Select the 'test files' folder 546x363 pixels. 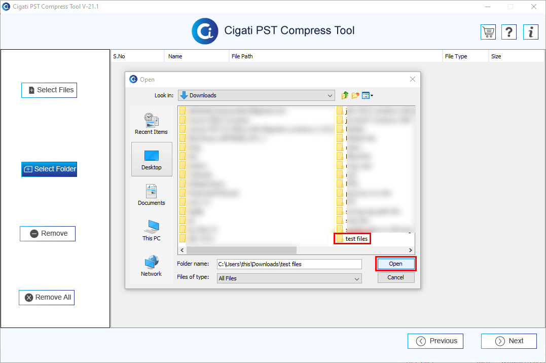click(x=352, y=239)
